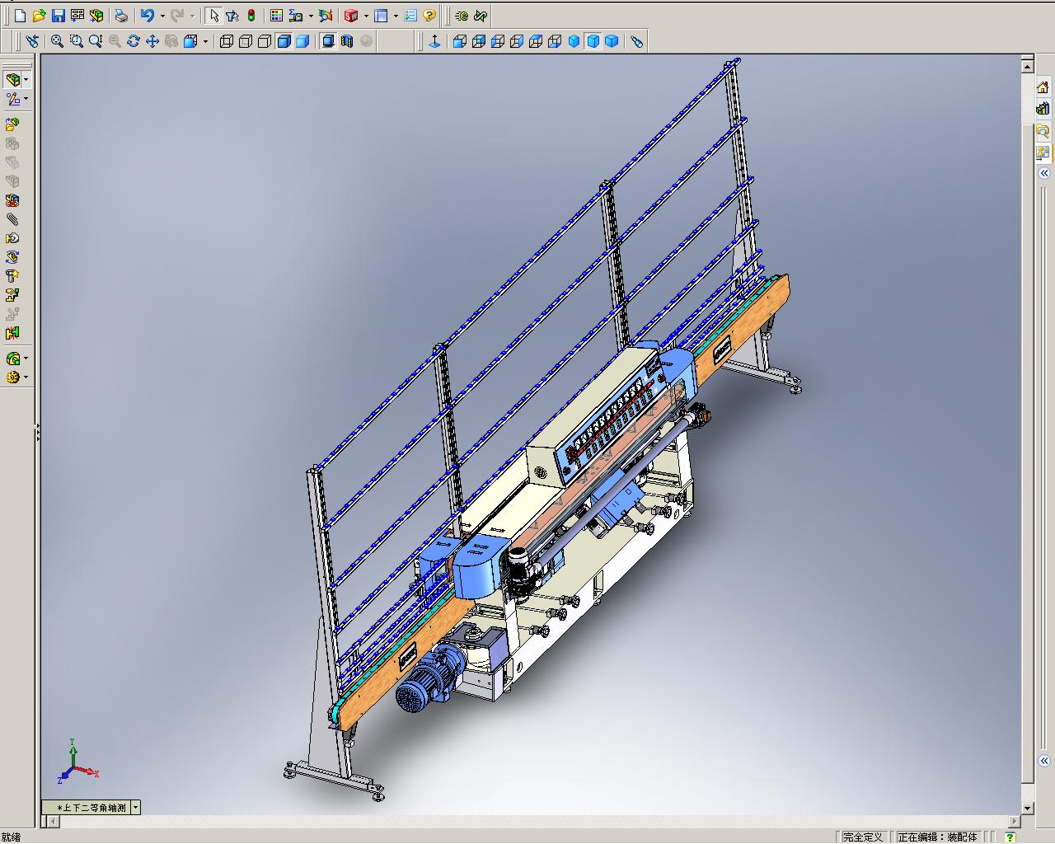Show hidden lines visible display

coord(246,41)
